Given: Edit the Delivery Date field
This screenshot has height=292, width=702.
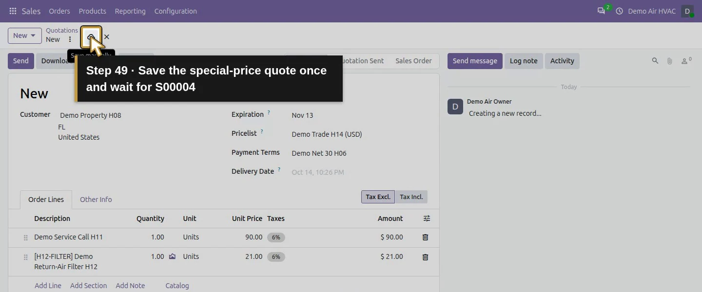Looking at the screenshot, I should click(x=360, y=172).
